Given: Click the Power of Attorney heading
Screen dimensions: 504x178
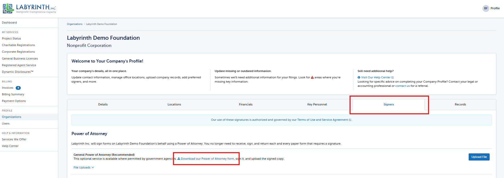Looking at the screenshot, I should [89, 134].
